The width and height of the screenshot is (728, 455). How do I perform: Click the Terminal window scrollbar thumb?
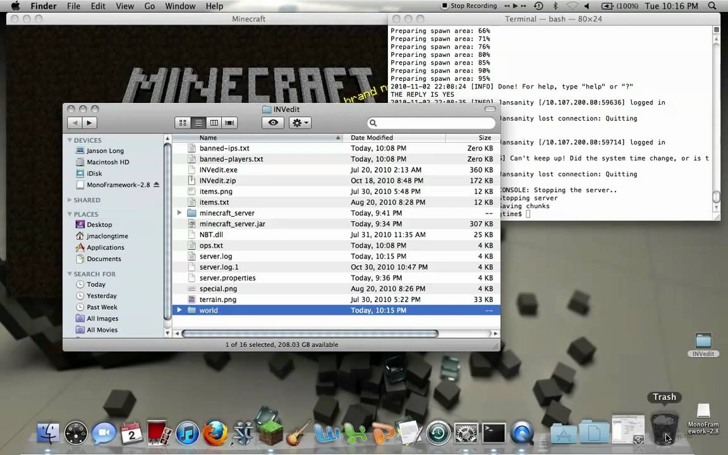pos(716,197)
